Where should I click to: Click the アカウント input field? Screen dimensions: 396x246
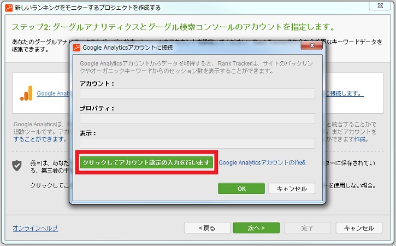pyautogui.click(x=197, y=93)
